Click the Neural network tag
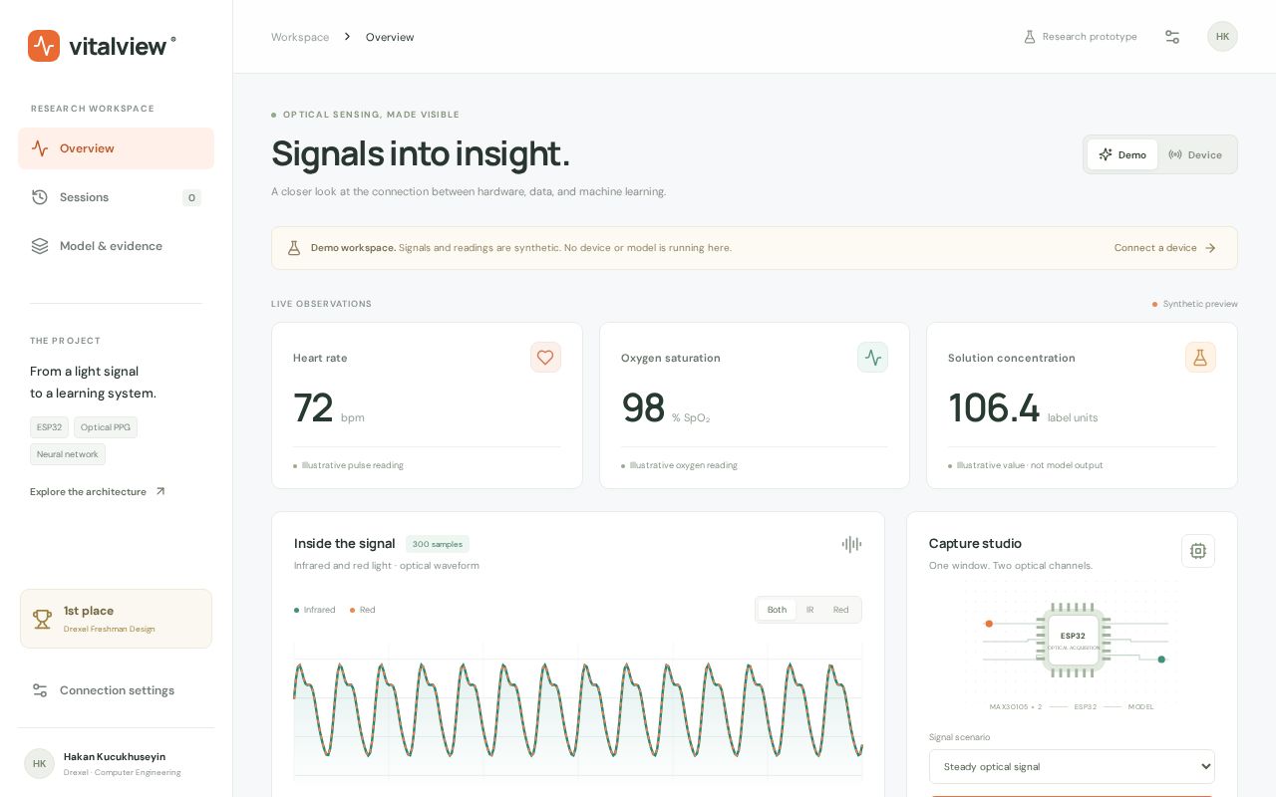 click(x=68, y=454)
